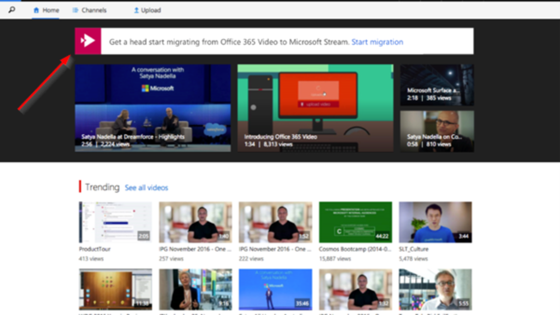The height and width of the screenshot is (315, 560).
Task: Open the ProductTour video thumbnail
Action: (115, 222)
